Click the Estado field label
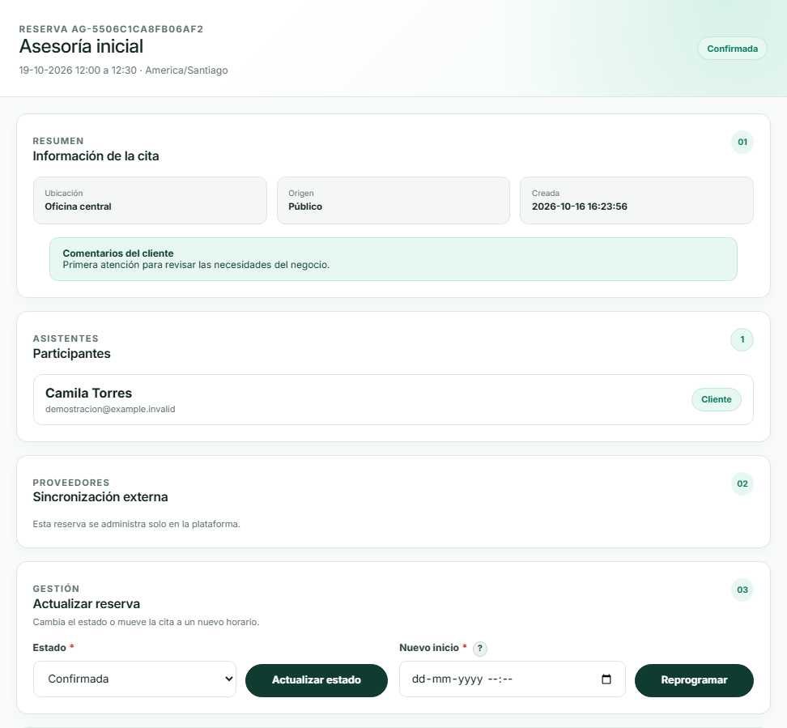Image resolution: width=787 pixels, height=728 pixels. (49, 648)
